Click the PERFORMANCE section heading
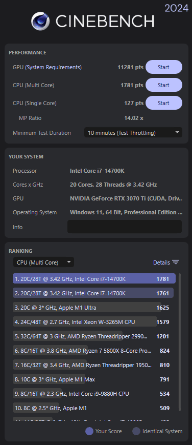The height and width of the screenshot is (445, 192). tap(28, 52)
